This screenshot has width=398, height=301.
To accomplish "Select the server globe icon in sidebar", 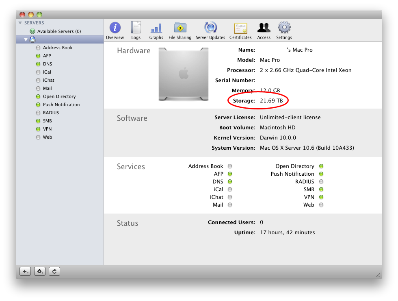I will 32,39.
